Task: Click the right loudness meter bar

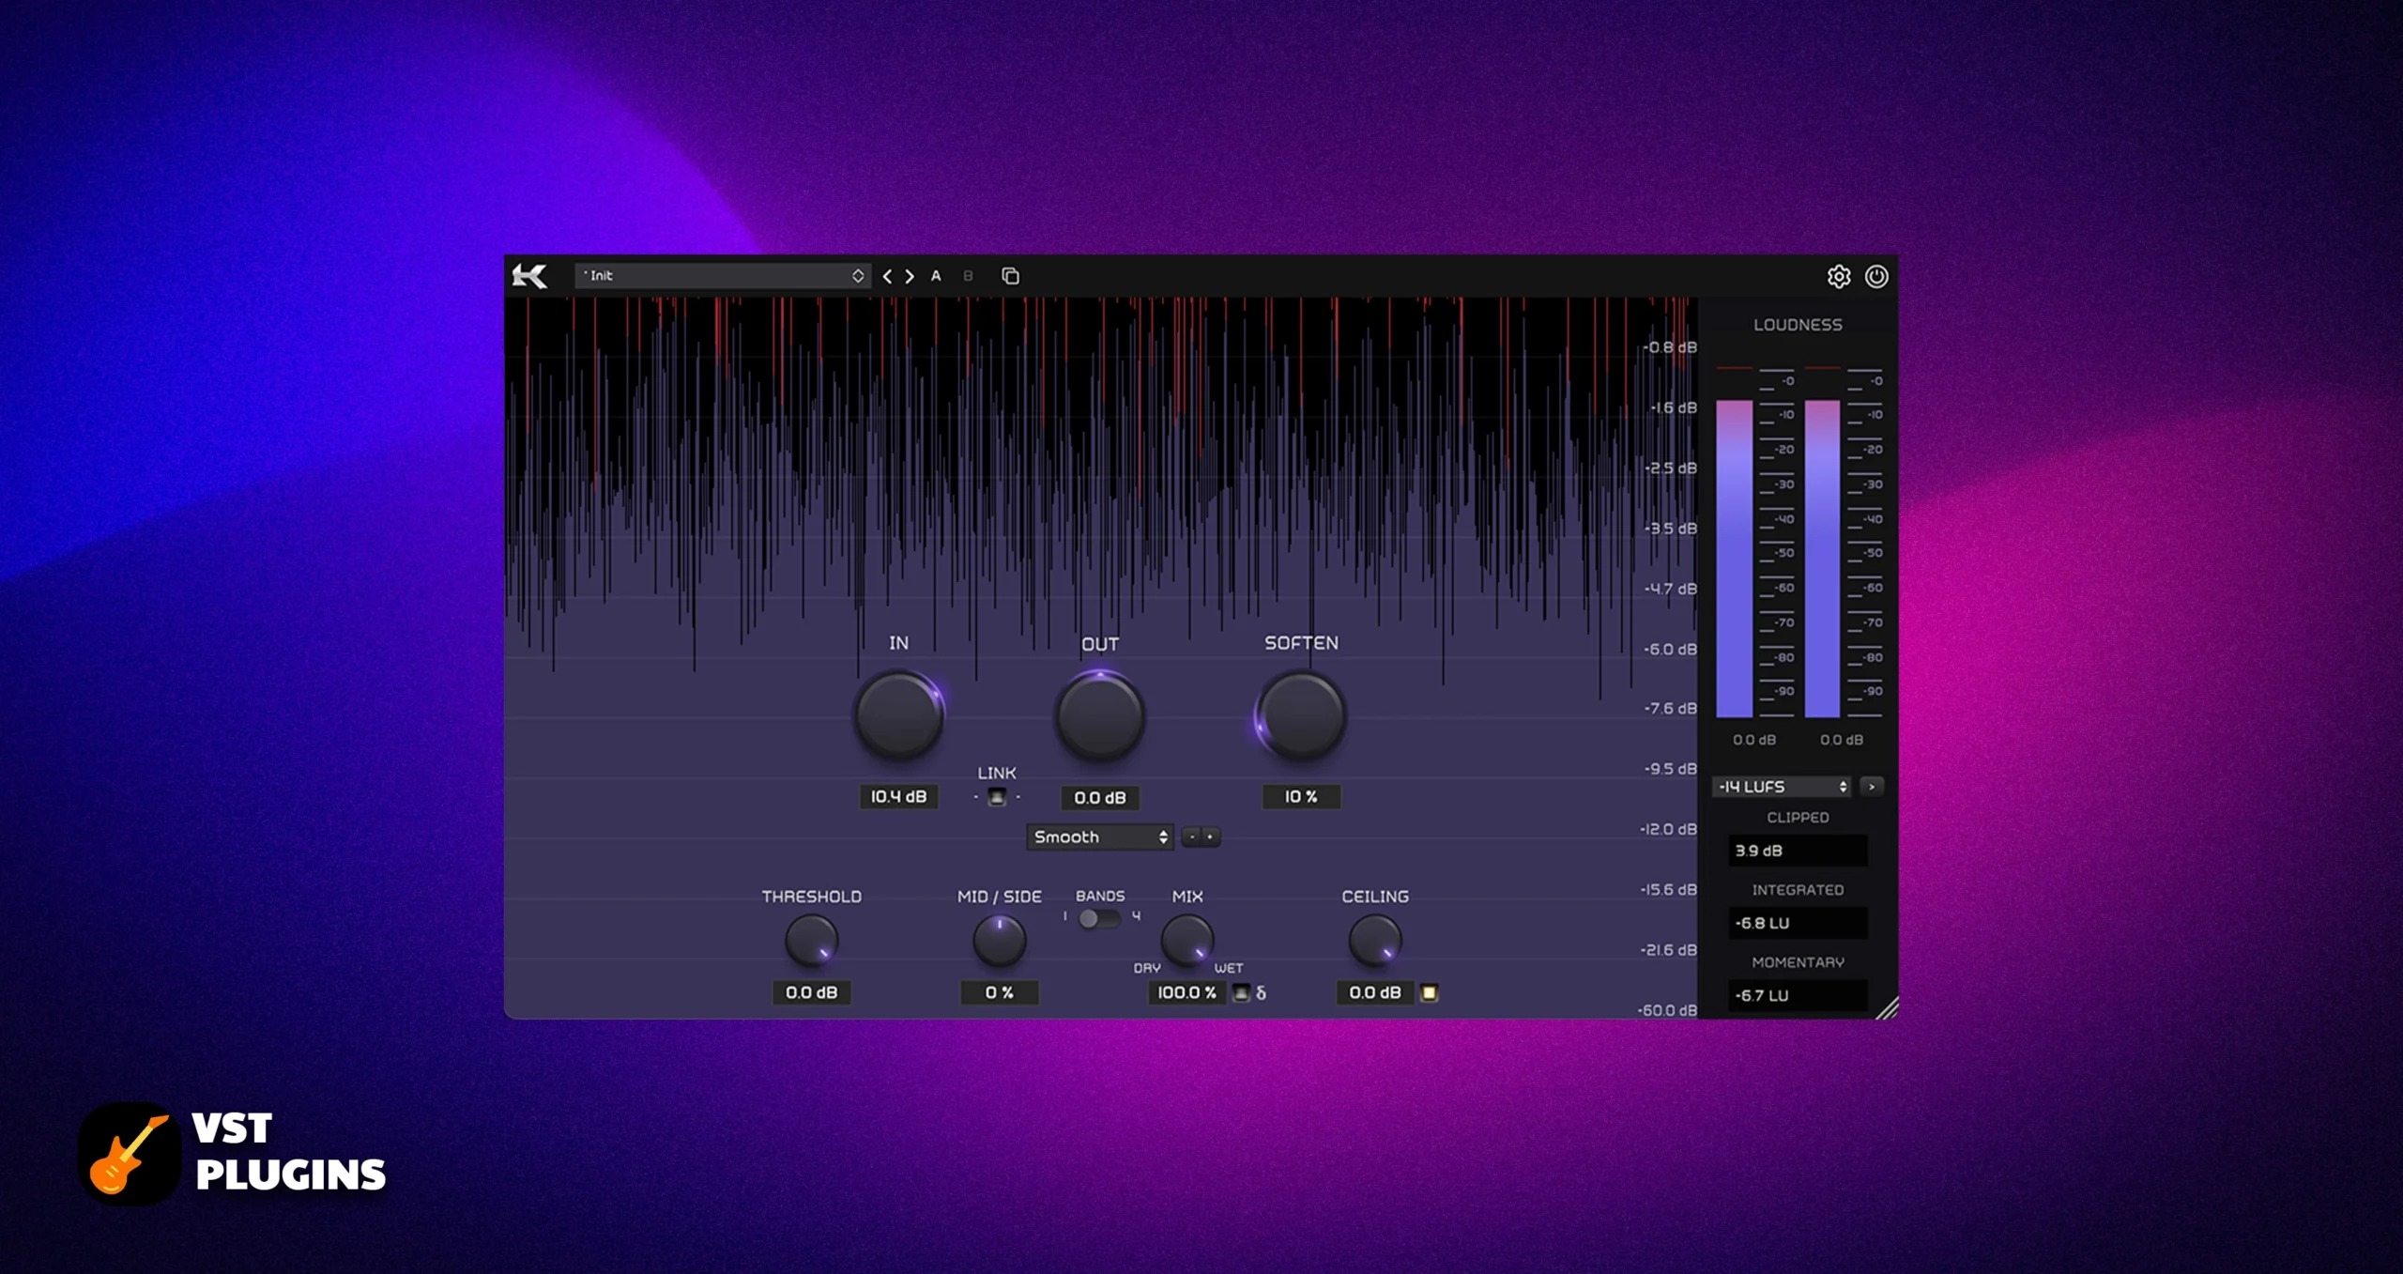Action: [x=1822, y=559]
